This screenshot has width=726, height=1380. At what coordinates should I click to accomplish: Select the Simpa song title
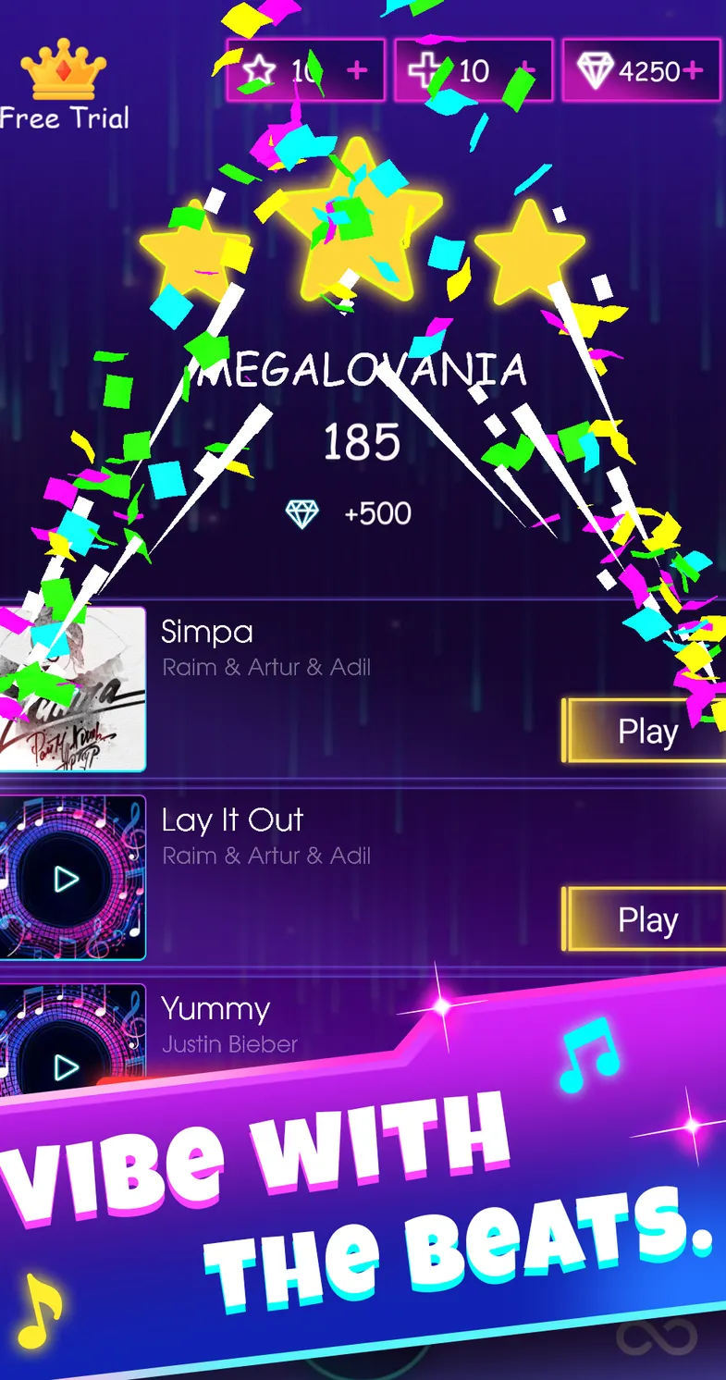point(206,633)
